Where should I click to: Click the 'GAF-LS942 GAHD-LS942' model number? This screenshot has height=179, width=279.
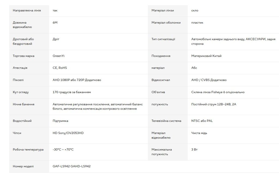click(72, 166)
